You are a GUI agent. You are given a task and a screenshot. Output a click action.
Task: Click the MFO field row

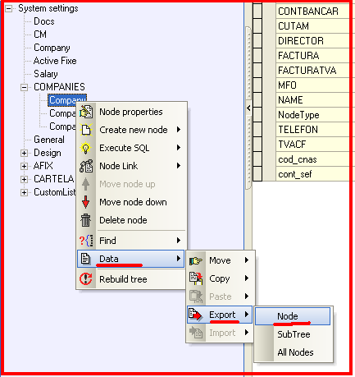(312, 85)
